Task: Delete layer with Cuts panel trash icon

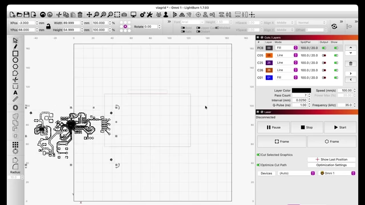Action: [x=351, y=64]
